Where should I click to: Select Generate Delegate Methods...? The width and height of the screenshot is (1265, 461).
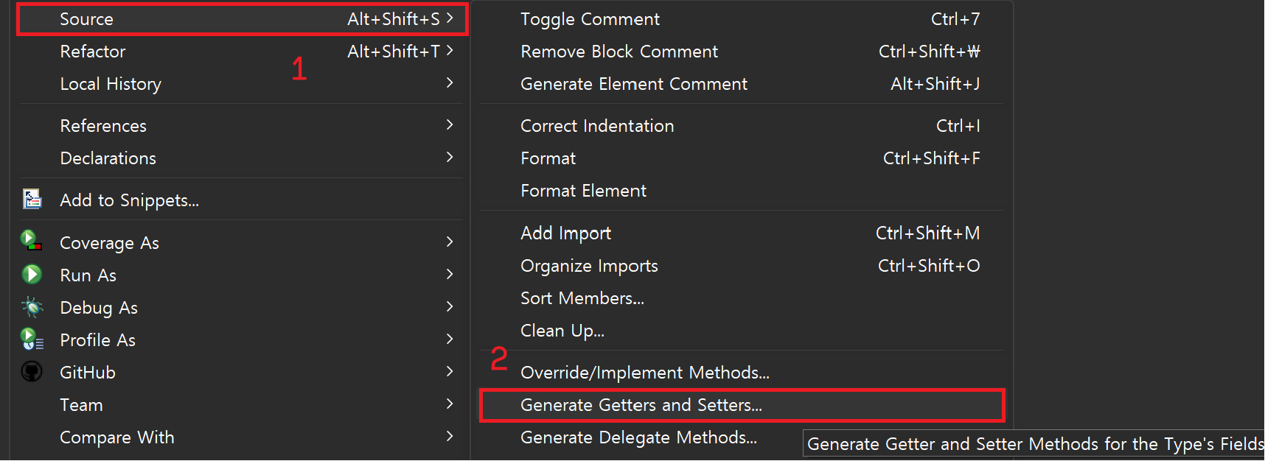(639, 437)
